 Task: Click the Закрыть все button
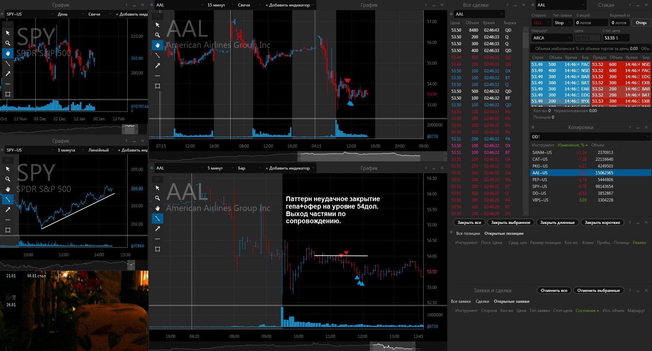pyautogui.click(x=469, y=223)
